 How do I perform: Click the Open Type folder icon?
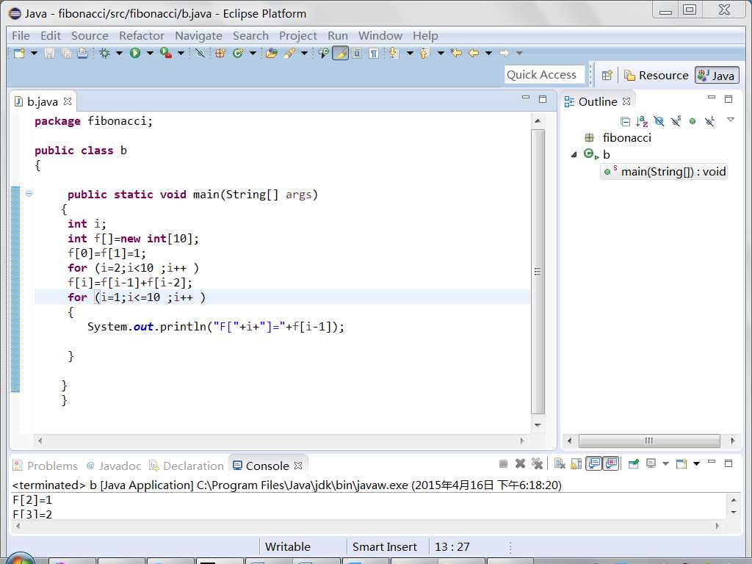pos(272,53)
